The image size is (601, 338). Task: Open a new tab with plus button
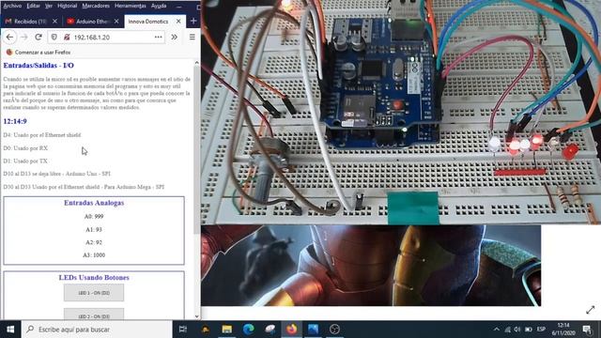coord(193,21)
